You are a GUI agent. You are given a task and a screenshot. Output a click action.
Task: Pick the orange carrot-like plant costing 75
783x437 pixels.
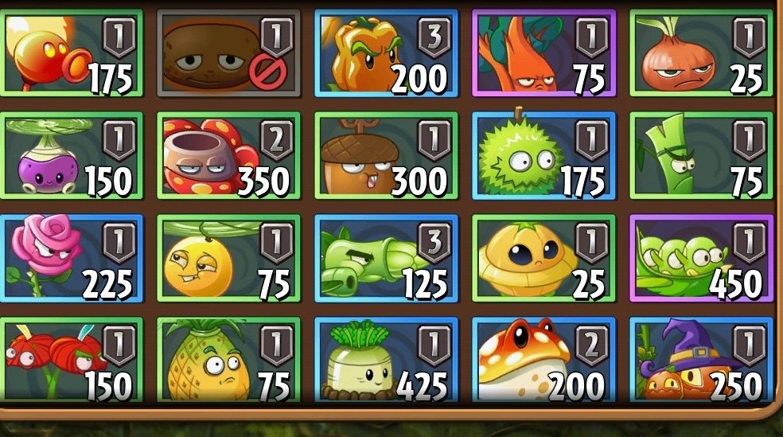point(544,53)
